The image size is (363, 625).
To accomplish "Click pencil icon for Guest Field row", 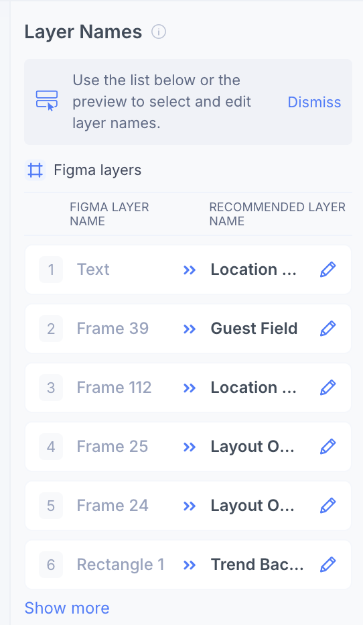I will pos(328,329).
